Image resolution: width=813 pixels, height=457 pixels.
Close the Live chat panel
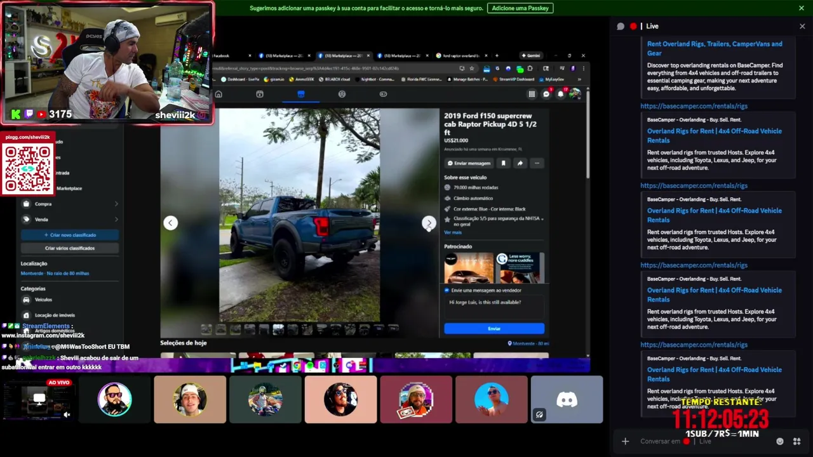[802, 26]
